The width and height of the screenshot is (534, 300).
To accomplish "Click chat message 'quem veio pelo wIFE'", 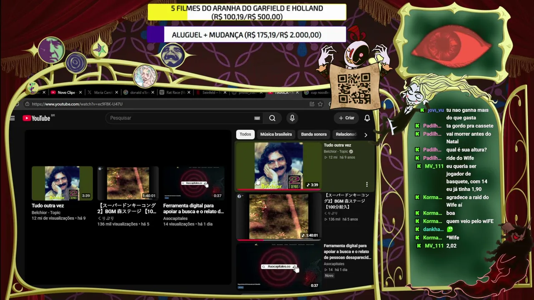I will tap(470, 221).
